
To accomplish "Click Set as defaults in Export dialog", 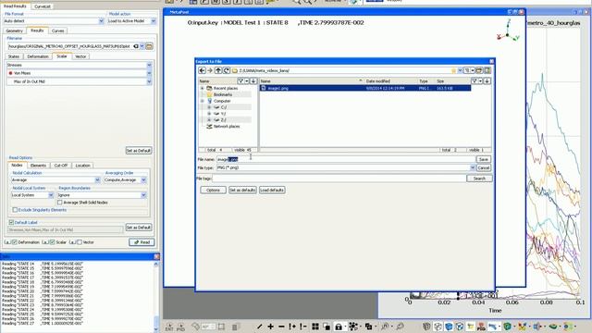I will tap(242, 191).
